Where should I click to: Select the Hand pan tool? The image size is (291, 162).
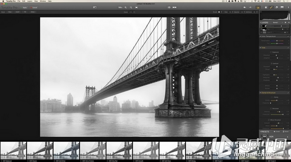pos(266,7)
